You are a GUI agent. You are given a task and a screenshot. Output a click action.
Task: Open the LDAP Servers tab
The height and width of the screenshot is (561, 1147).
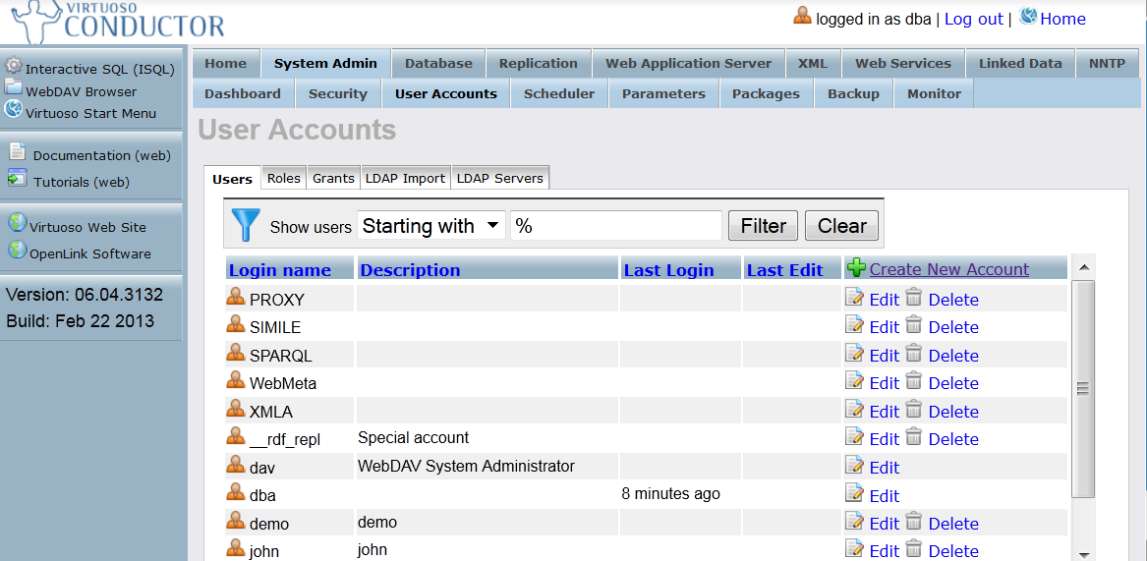pyautogui.click(x=499, y=178)
